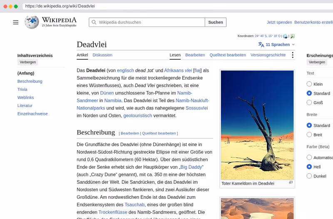Image resolution: width=333 pixels, height=219 pixels.
Task: Switch to the Artikel tab
Action: click(x=82, y=55)
